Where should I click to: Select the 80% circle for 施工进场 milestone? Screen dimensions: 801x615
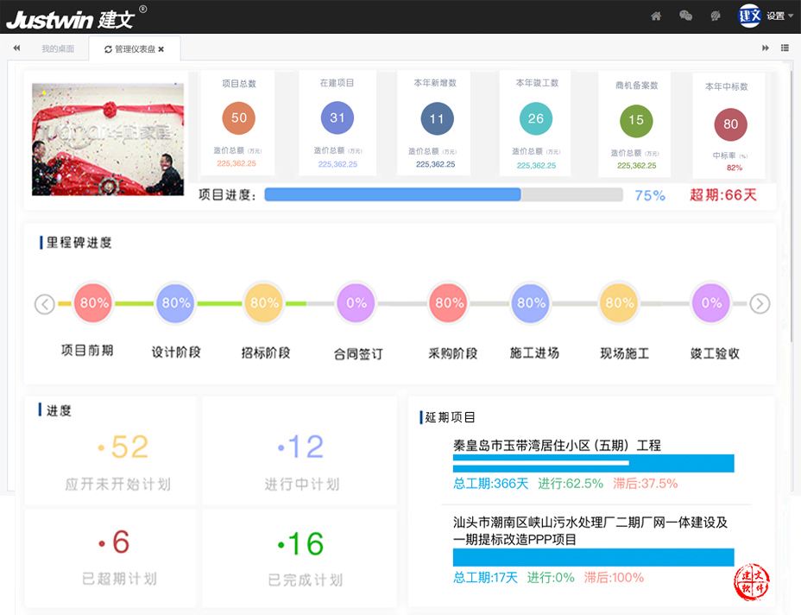pos(530,303)
